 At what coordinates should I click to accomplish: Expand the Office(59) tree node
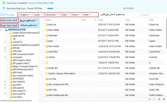click(5, 51)
